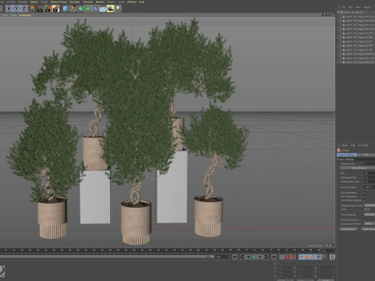This screenshot has width=375, height=281.
Task: Open the Character menu
Action: (87, 2)
